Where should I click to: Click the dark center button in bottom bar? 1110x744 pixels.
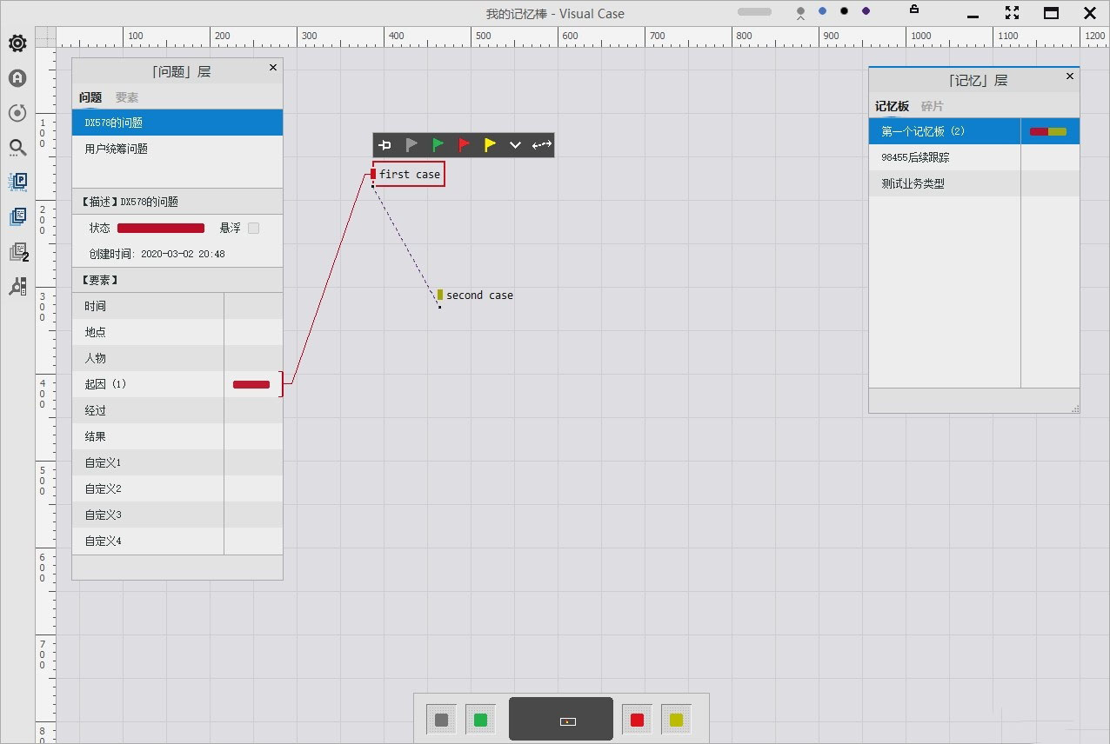[x=561, y=719]
